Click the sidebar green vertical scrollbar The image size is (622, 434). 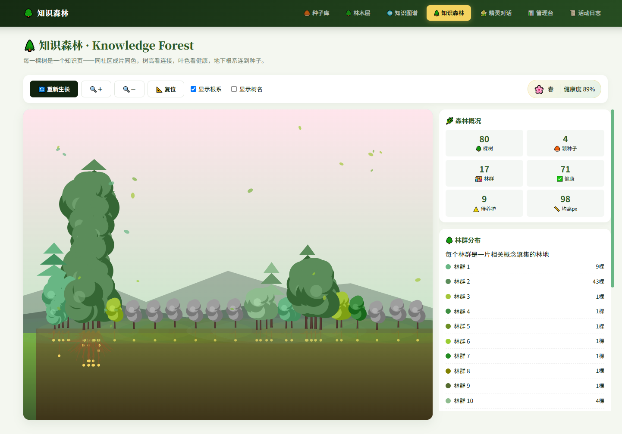(x=613, y=198)
